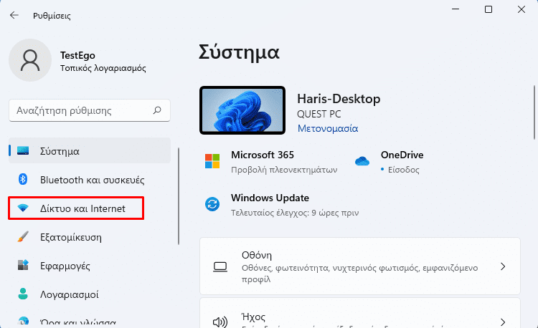Viewport: 538px width, 328px height.
Task: Open Εφαρμογές settings category
Action: tap(90, 266)
